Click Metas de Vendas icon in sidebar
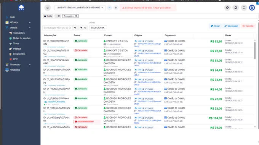 tap(11, 38)
